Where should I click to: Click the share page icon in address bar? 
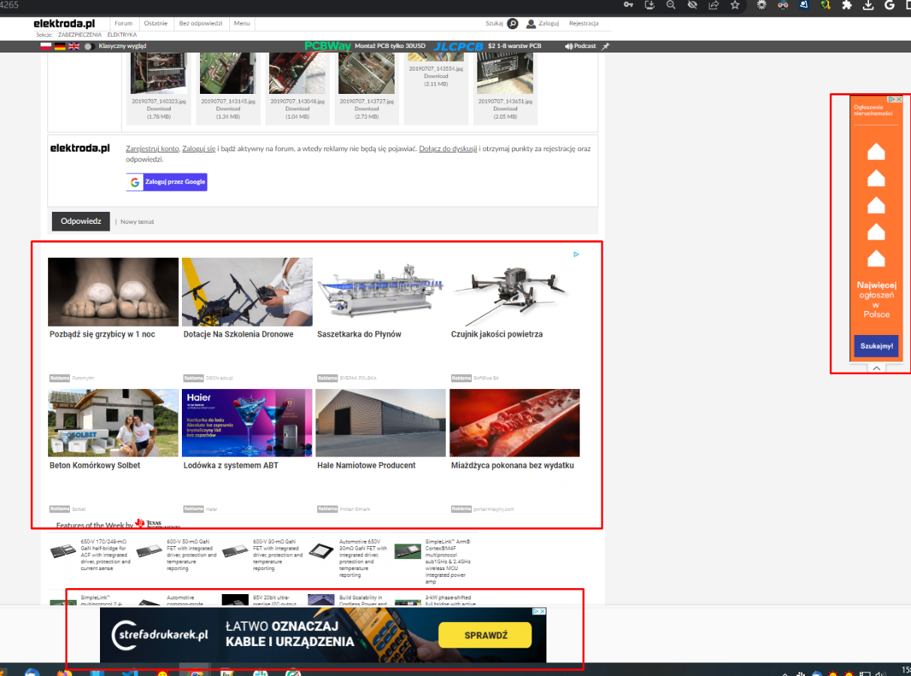[x=713, y=5]
